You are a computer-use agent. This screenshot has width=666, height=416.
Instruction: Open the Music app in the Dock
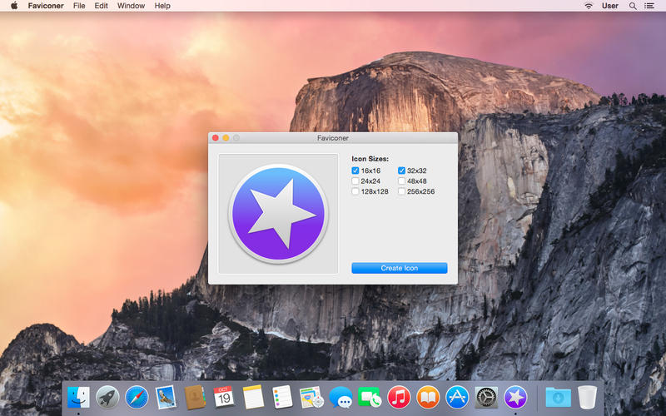coord(399,397)
